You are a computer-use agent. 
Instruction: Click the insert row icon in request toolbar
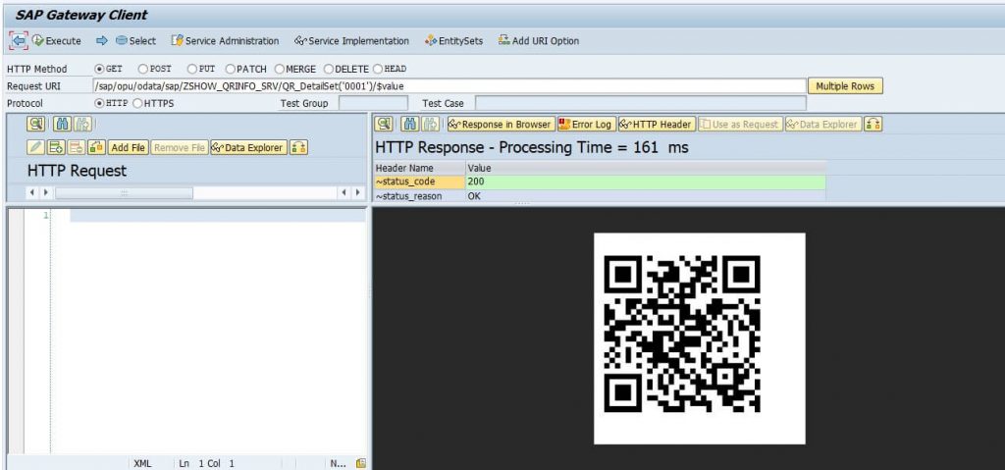click(56, 147)
